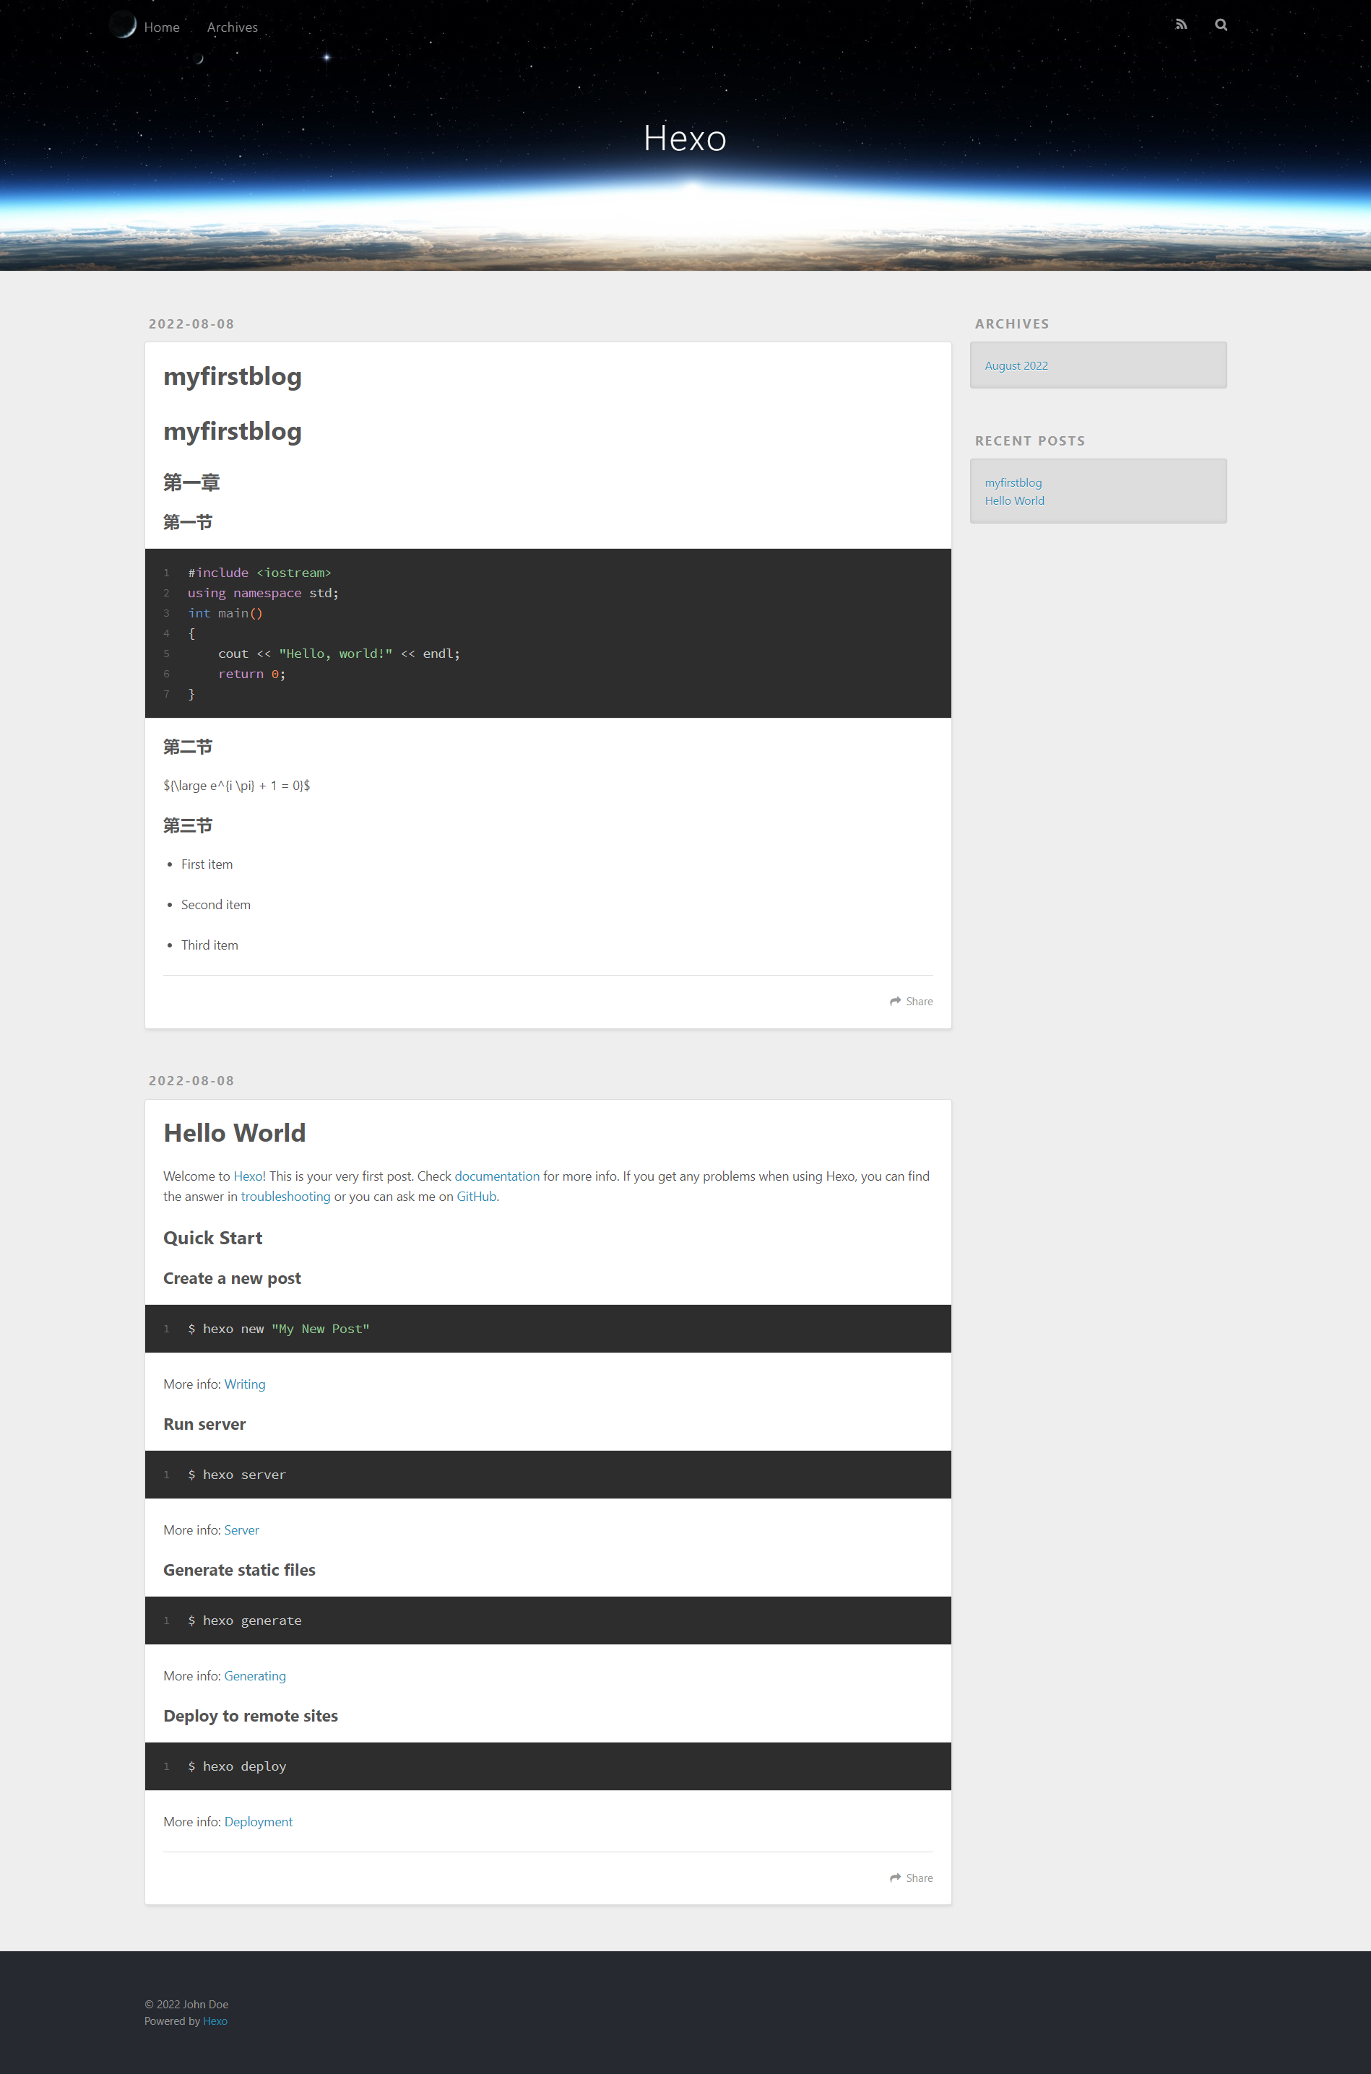Share the Hello World post

911,1878
